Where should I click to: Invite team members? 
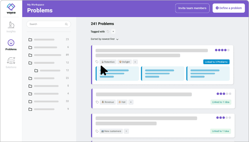click(192, 8)
